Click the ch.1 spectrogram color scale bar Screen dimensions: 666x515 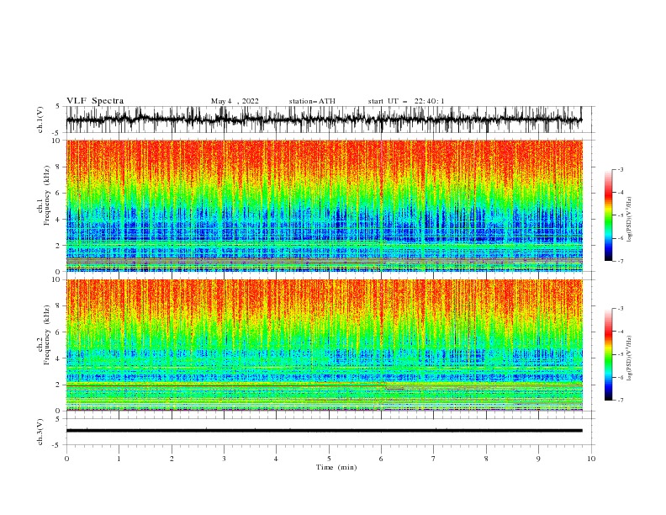(608, 215)
